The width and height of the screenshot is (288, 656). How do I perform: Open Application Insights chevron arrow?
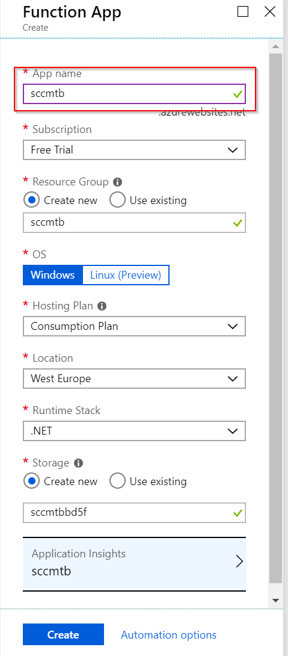239,561
